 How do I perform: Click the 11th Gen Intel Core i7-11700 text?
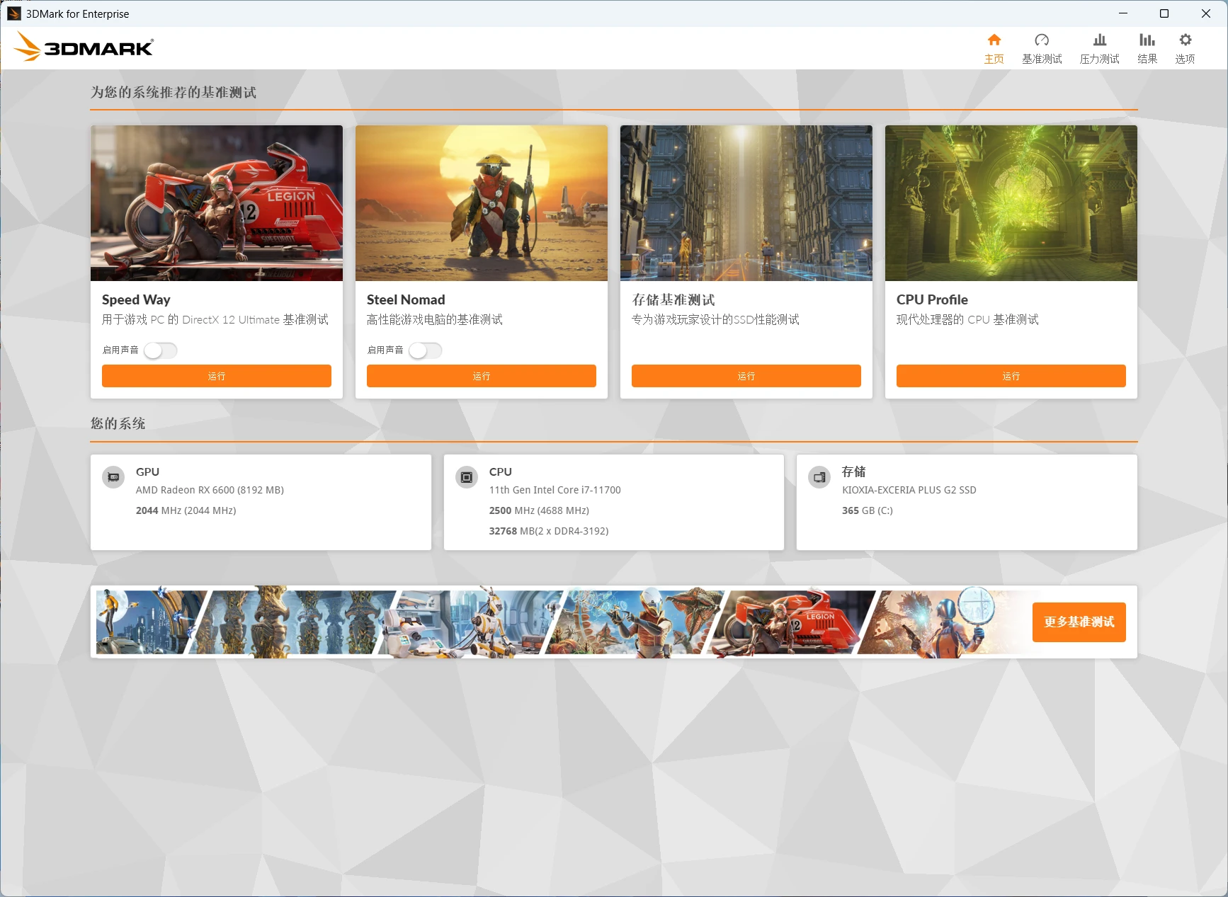click(555, 490)
